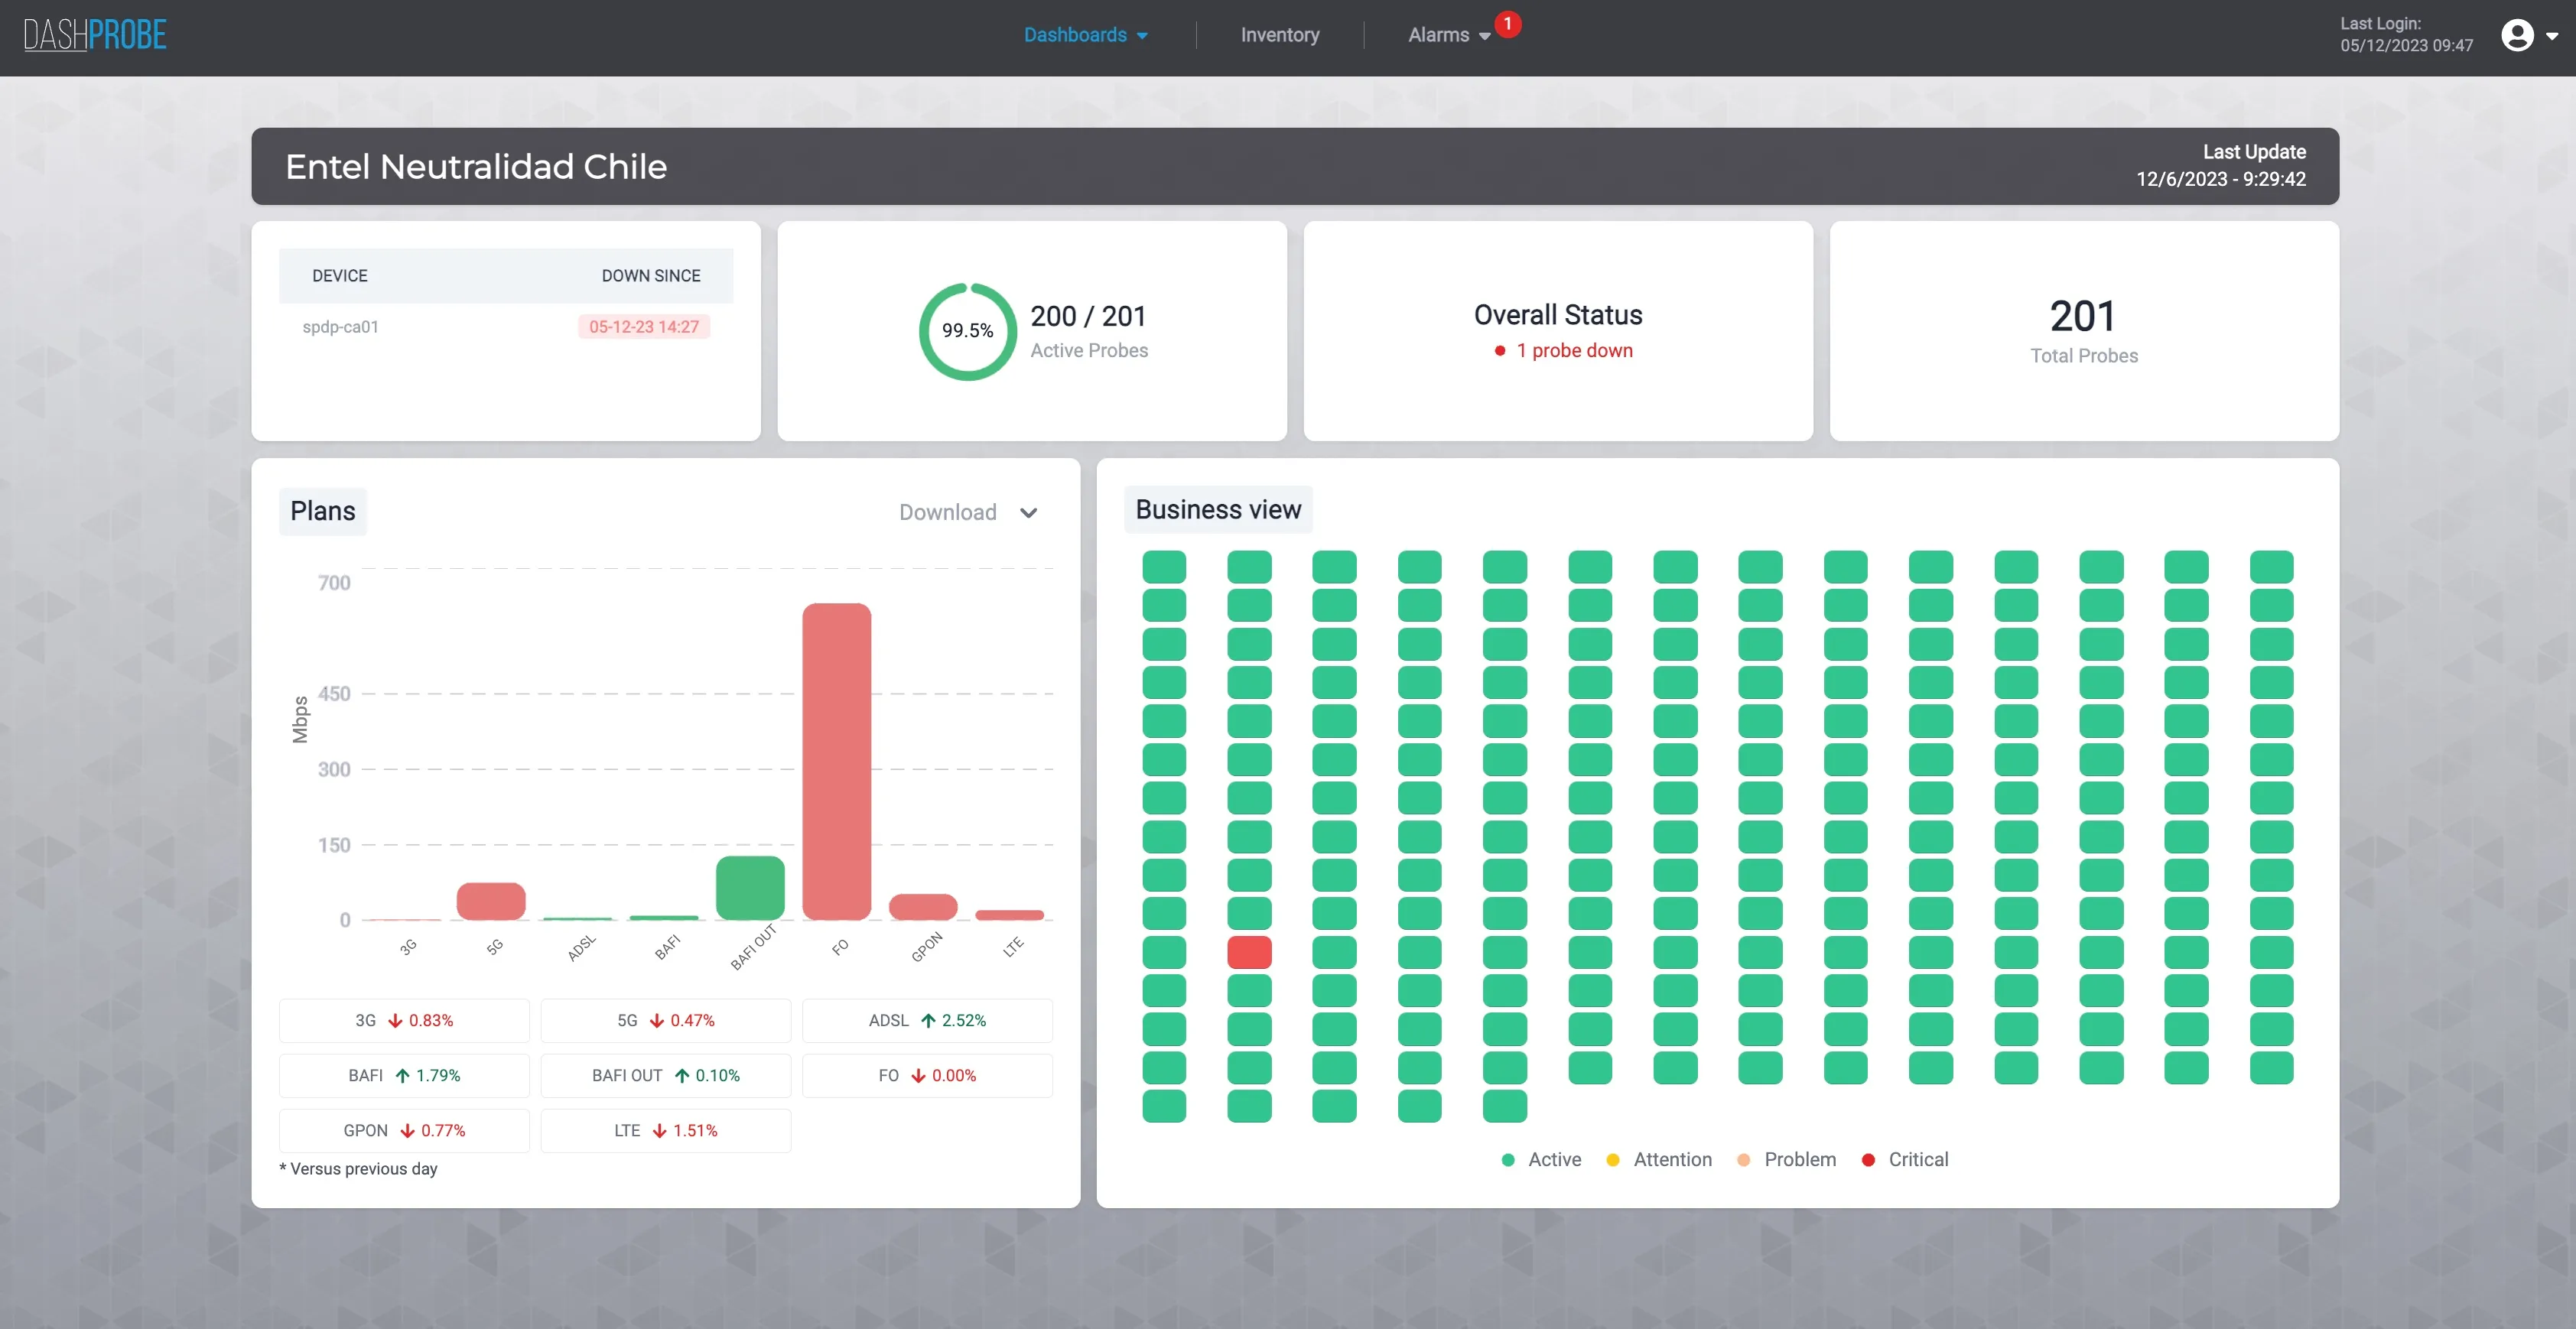This screenshot has height=1329, width=2576.
Task: Click the red GPON bar
Action: [x=923, y=907]
